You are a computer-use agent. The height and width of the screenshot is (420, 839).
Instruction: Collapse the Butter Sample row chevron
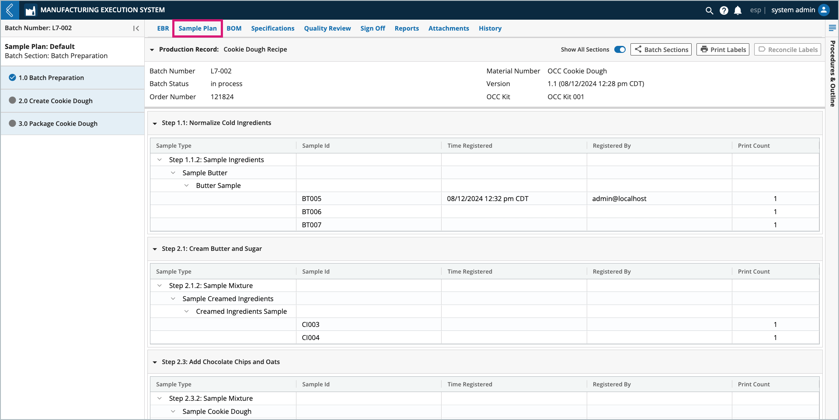click(x=187, y=185)
